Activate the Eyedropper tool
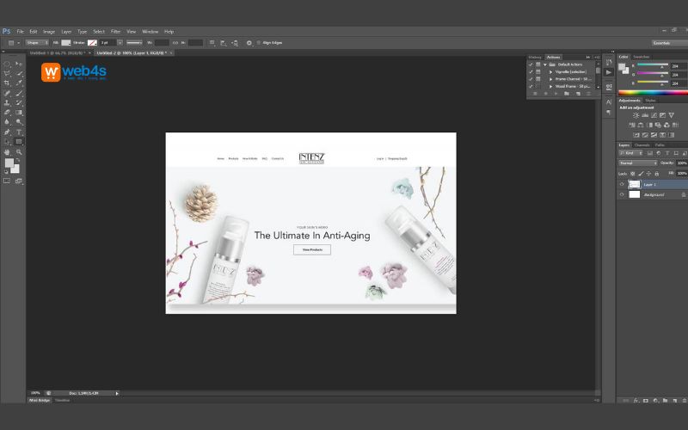688x430 pixels. 19,83
